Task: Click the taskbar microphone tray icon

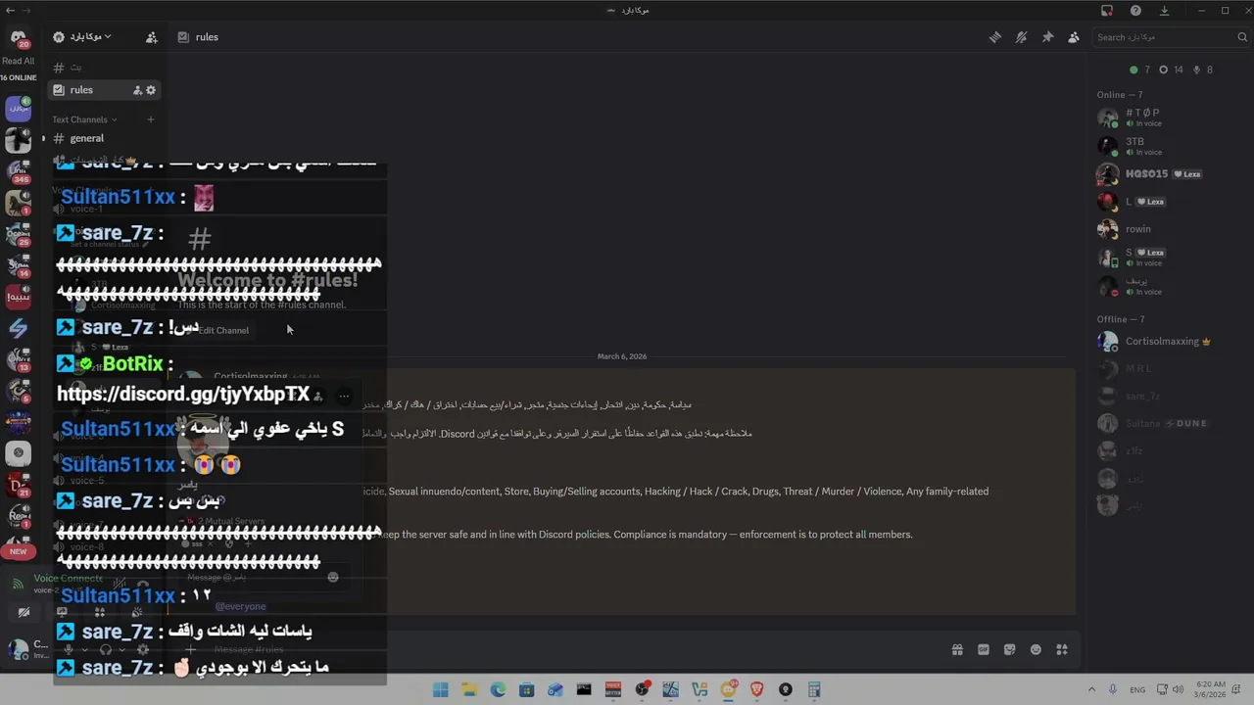Action: pyautogui.click(x=1113, y=689)
